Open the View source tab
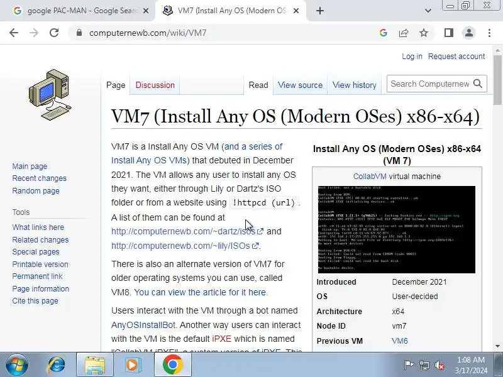503x377 pixels. pos(300,85)
